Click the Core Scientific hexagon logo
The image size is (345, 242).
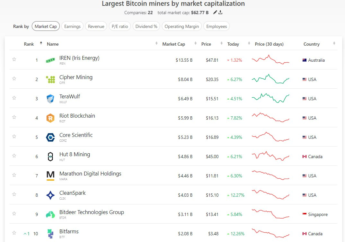(50, 137)
